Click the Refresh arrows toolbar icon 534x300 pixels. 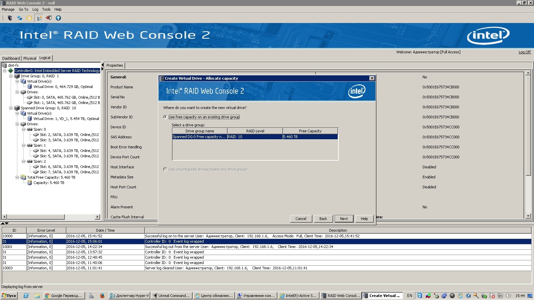click(x=20, y=18)
